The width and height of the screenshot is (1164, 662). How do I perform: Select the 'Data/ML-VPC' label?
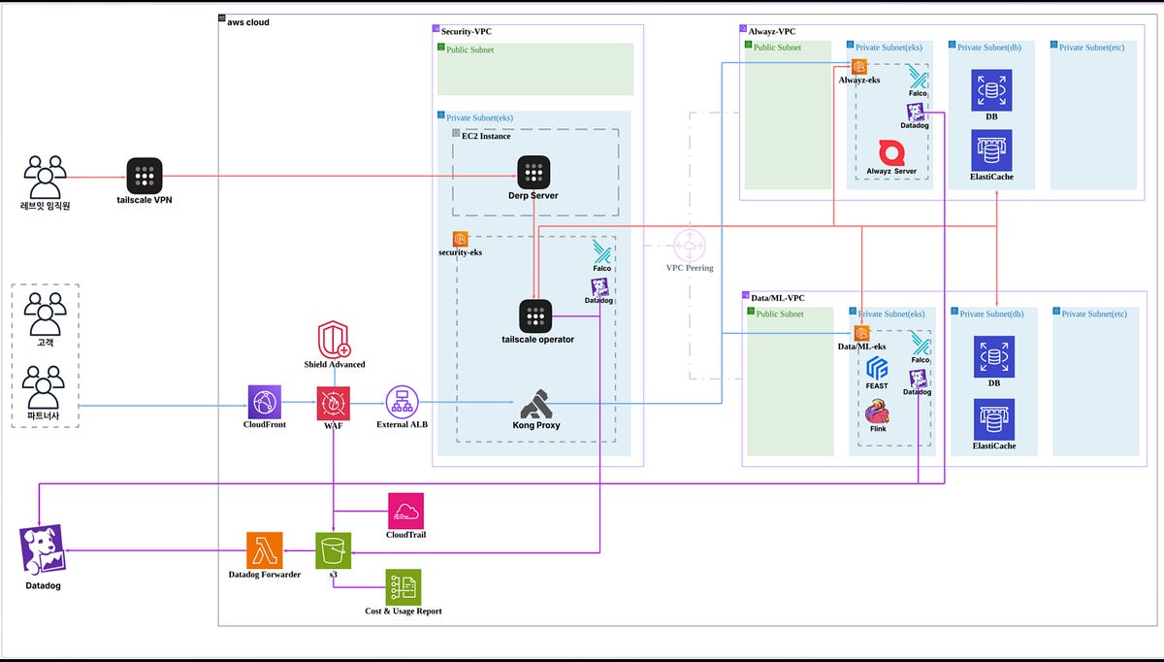pos(778,298)
